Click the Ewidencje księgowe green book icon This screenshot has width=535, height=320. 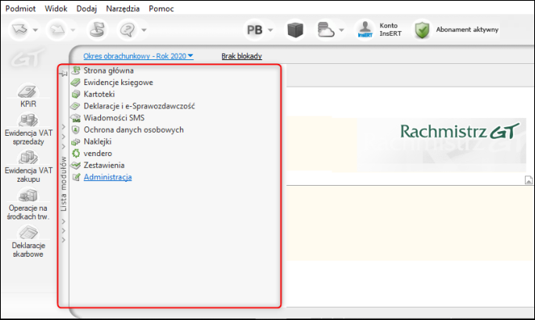point(75,83)
